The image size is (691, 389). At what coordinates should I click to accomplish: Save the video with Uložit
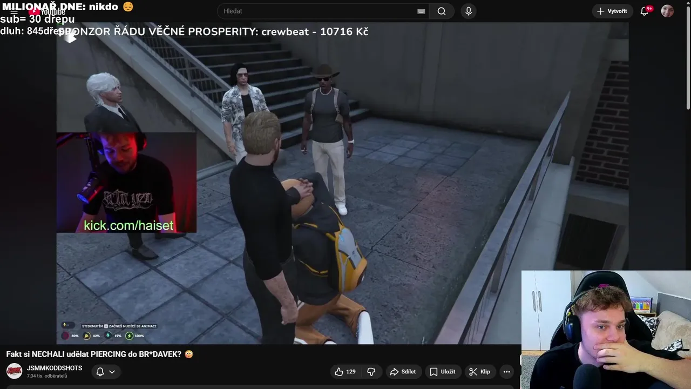point(442,372)
